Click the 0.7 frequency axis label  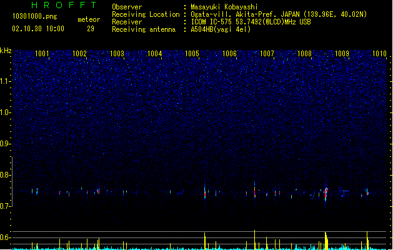click(6, 206)
